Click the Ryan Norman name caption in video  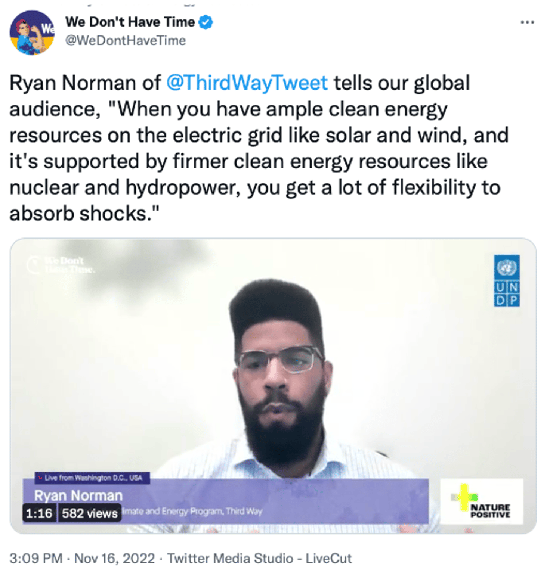78,495
